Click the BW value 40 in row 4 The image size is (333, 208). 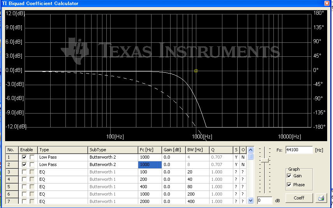197,179
